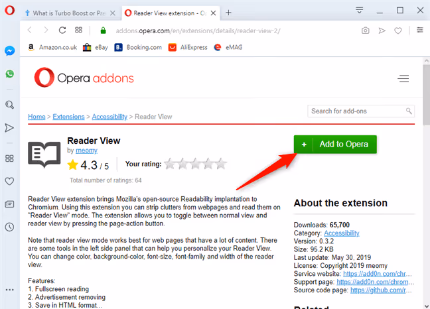Take a snapshot with camera icon
The image size is (430, 309).
click(365, 31)
